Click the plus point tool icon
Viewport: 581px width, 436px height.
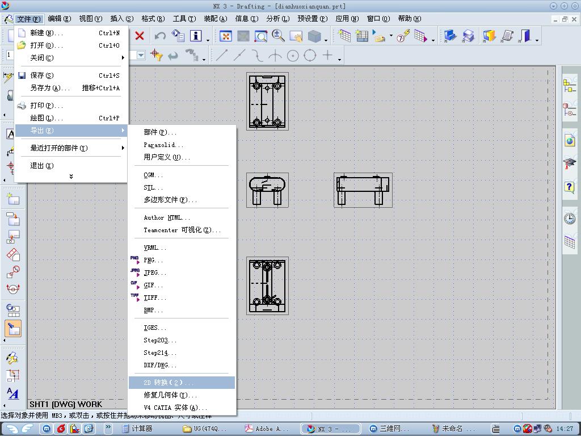327,55
